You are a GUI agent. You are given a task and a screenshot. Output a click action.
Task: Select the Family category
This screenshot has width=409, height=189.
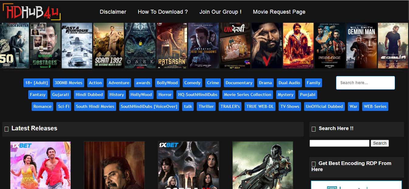(x=314, y=83)
